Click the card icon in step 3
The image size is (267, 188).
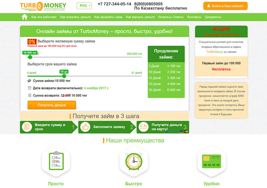[x=144, y=127]
